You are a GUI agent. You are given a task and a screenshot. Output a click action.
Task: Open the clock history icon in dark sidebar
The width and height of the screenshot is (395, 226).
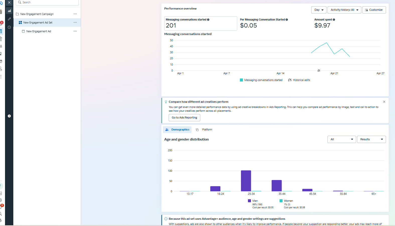pyautogui.click(x=9, y=27)
